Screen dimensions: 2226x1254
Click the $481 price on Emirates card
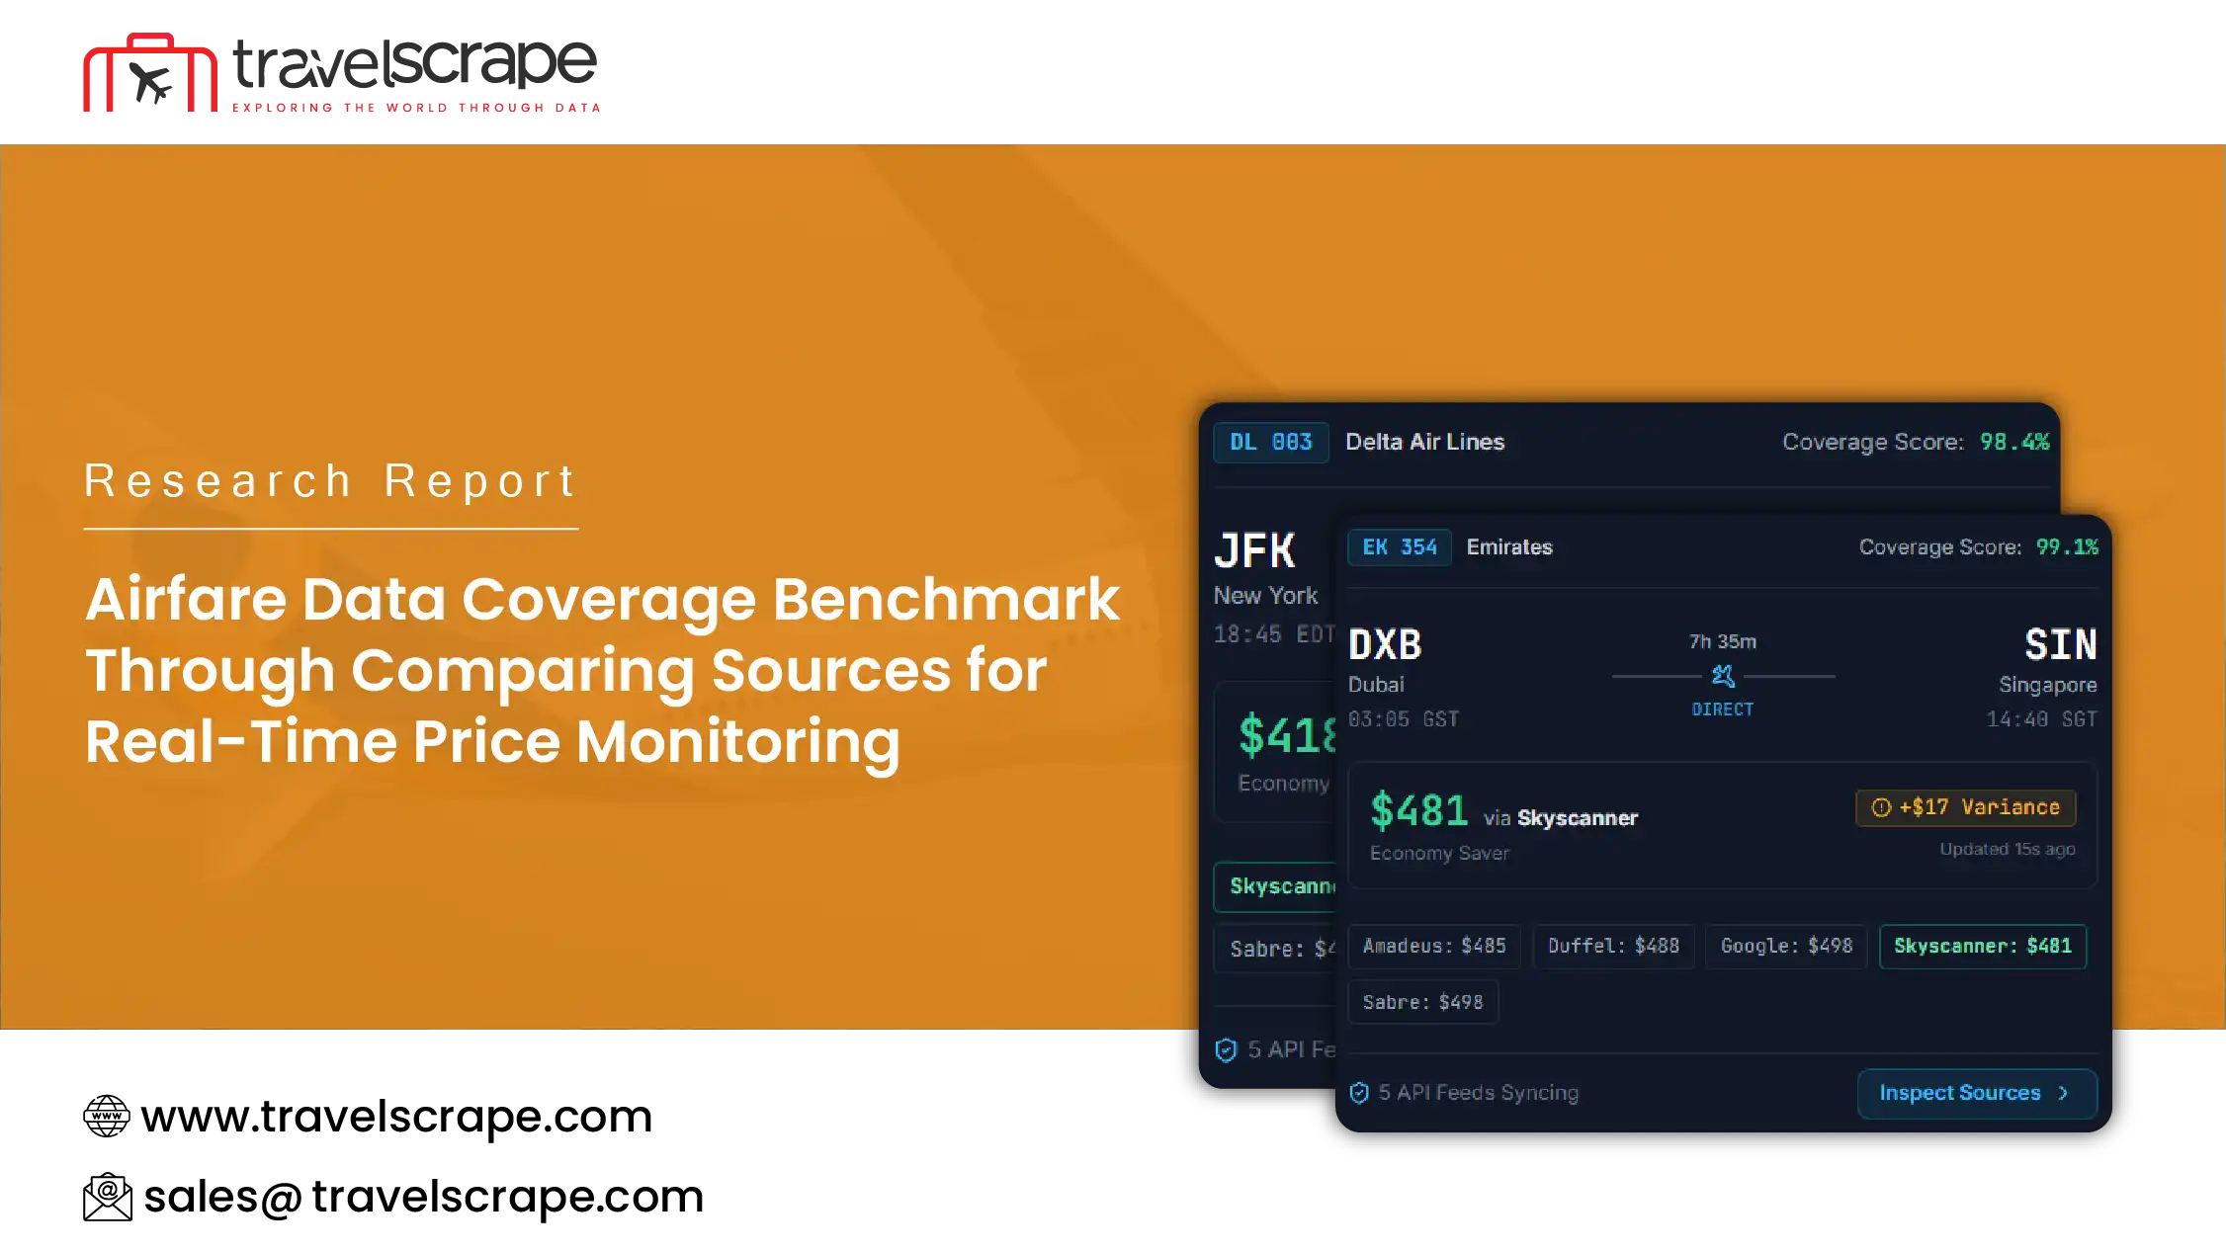(1419, 810)
